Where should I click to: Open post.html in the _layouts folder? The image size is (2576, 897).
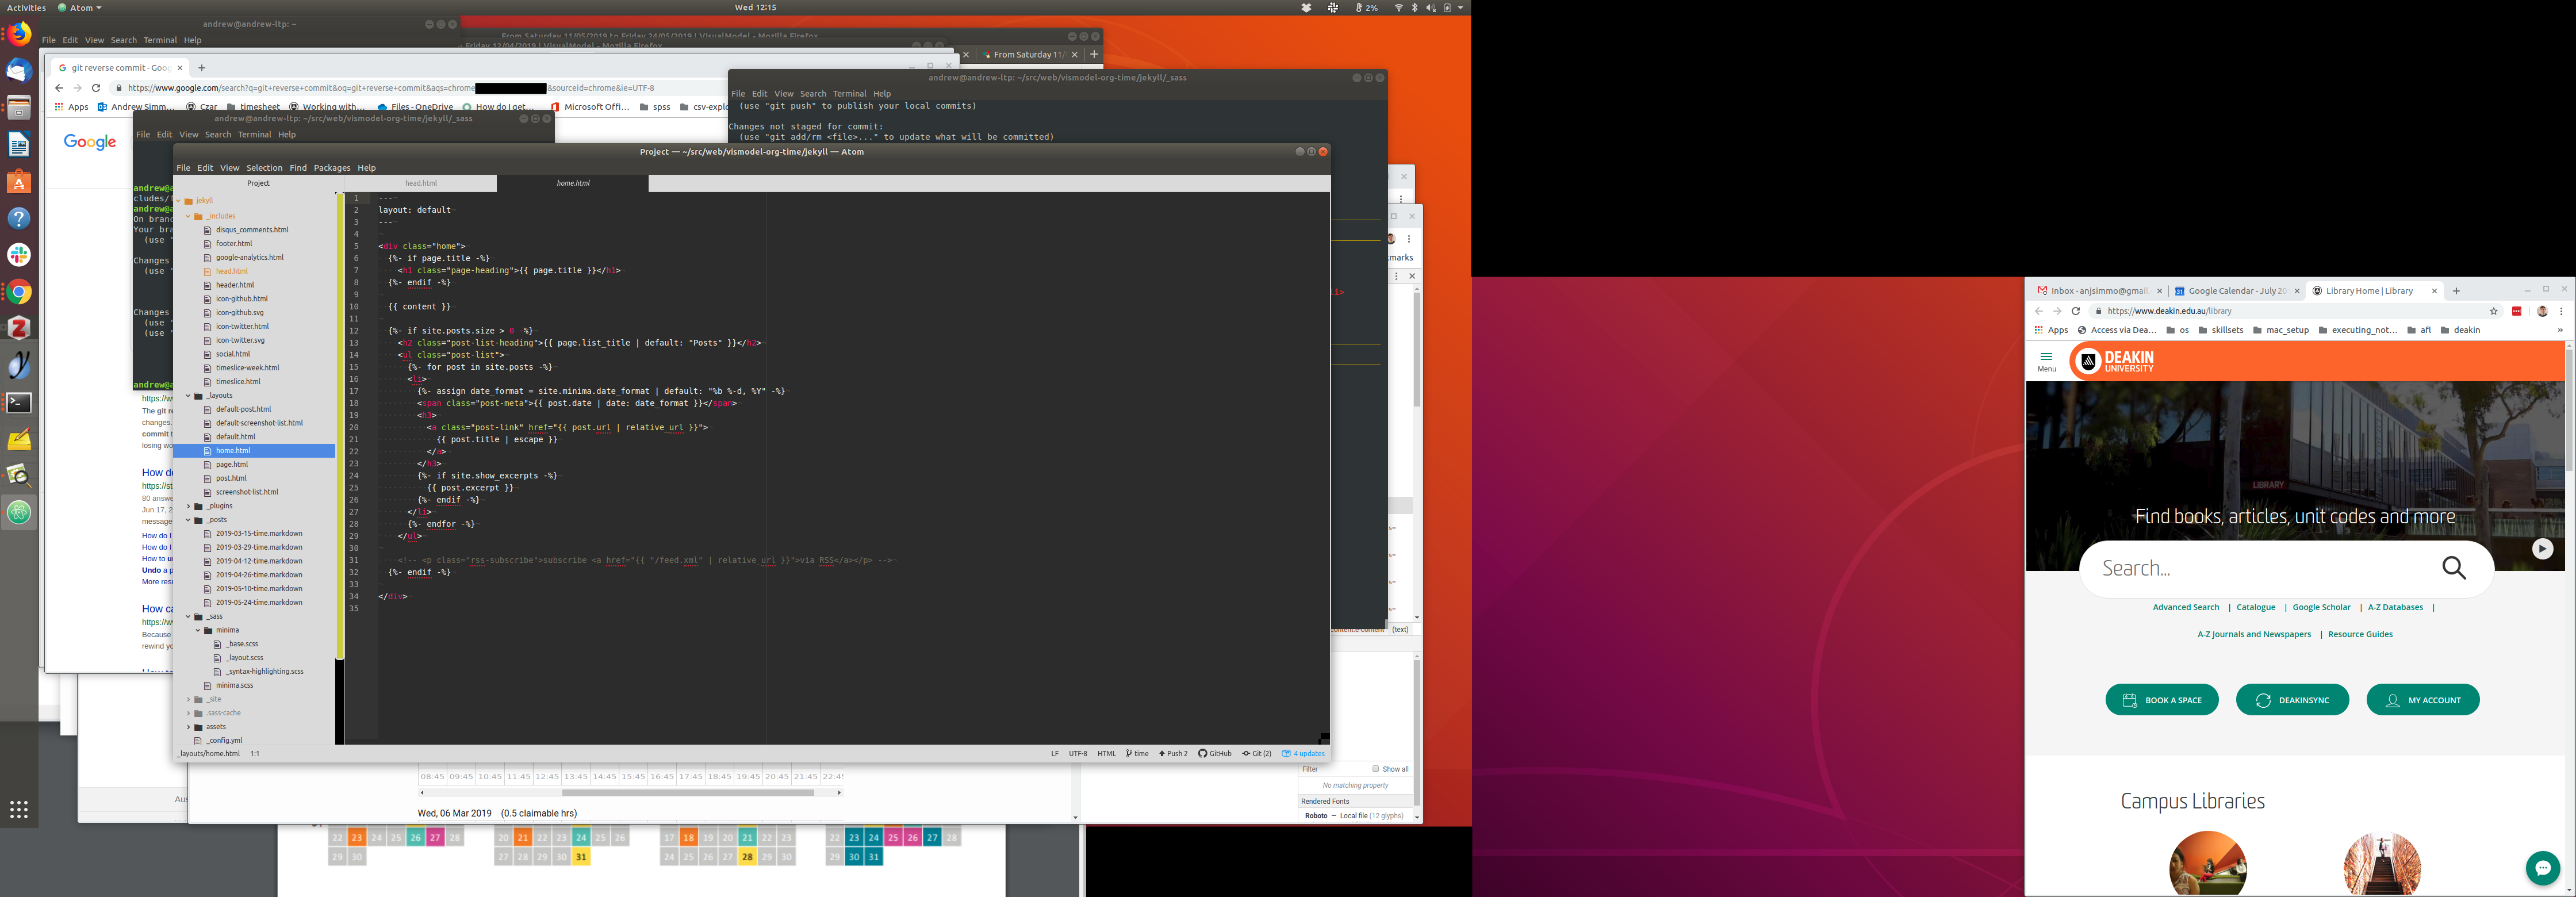click(231, 478)
